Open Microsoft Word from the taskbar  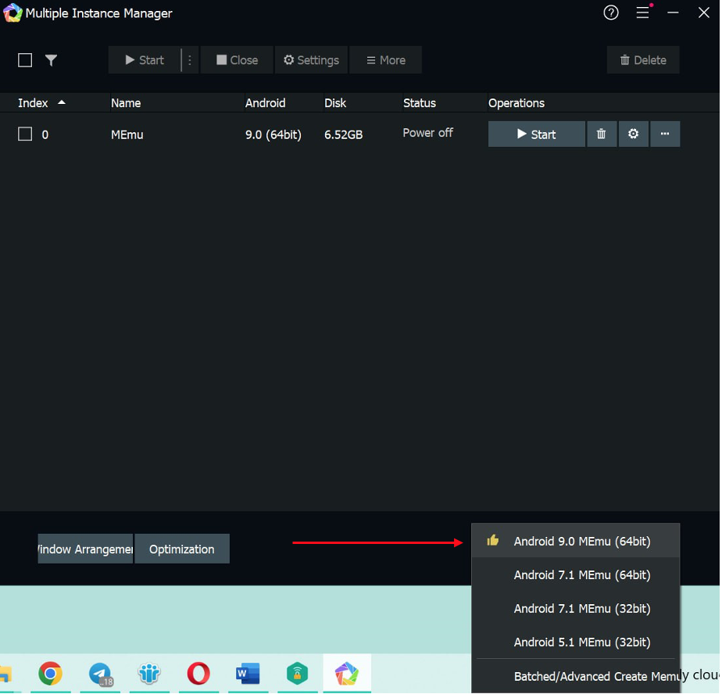tap(248, 673)
